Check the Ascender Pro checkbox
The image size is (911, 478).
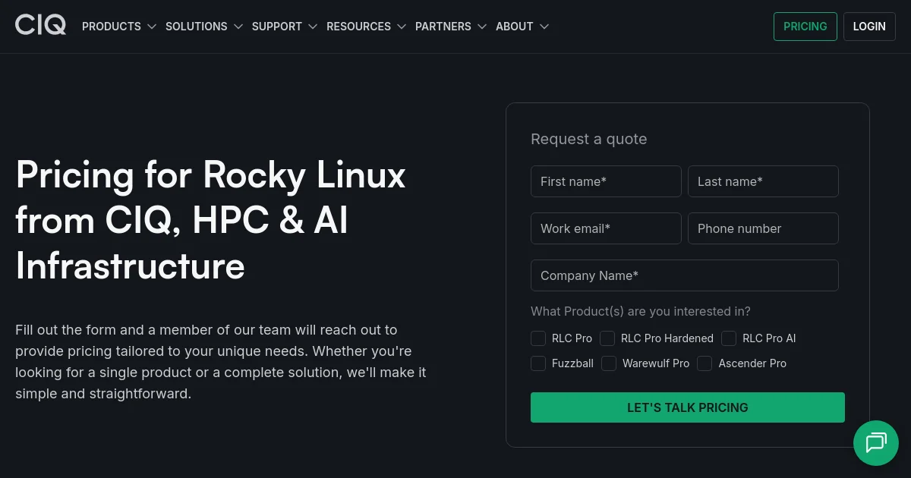(x=705, y=363)
